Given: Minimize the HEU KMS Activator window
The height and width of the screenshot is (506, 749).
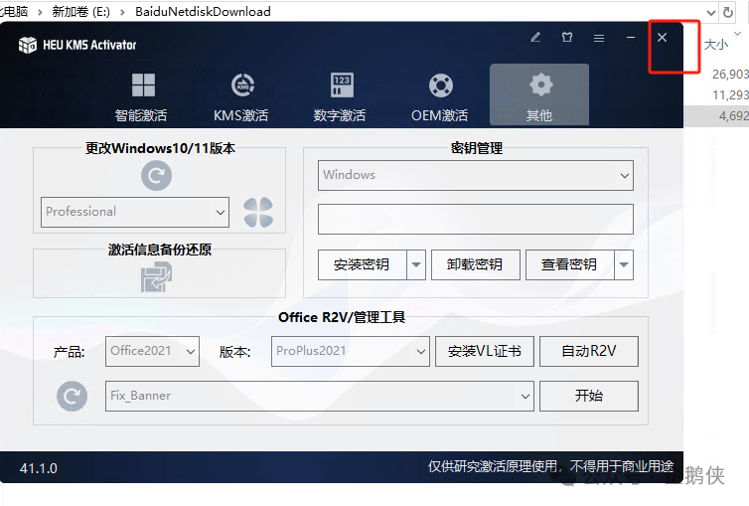Looking at the screenshot, I should 631,37.
